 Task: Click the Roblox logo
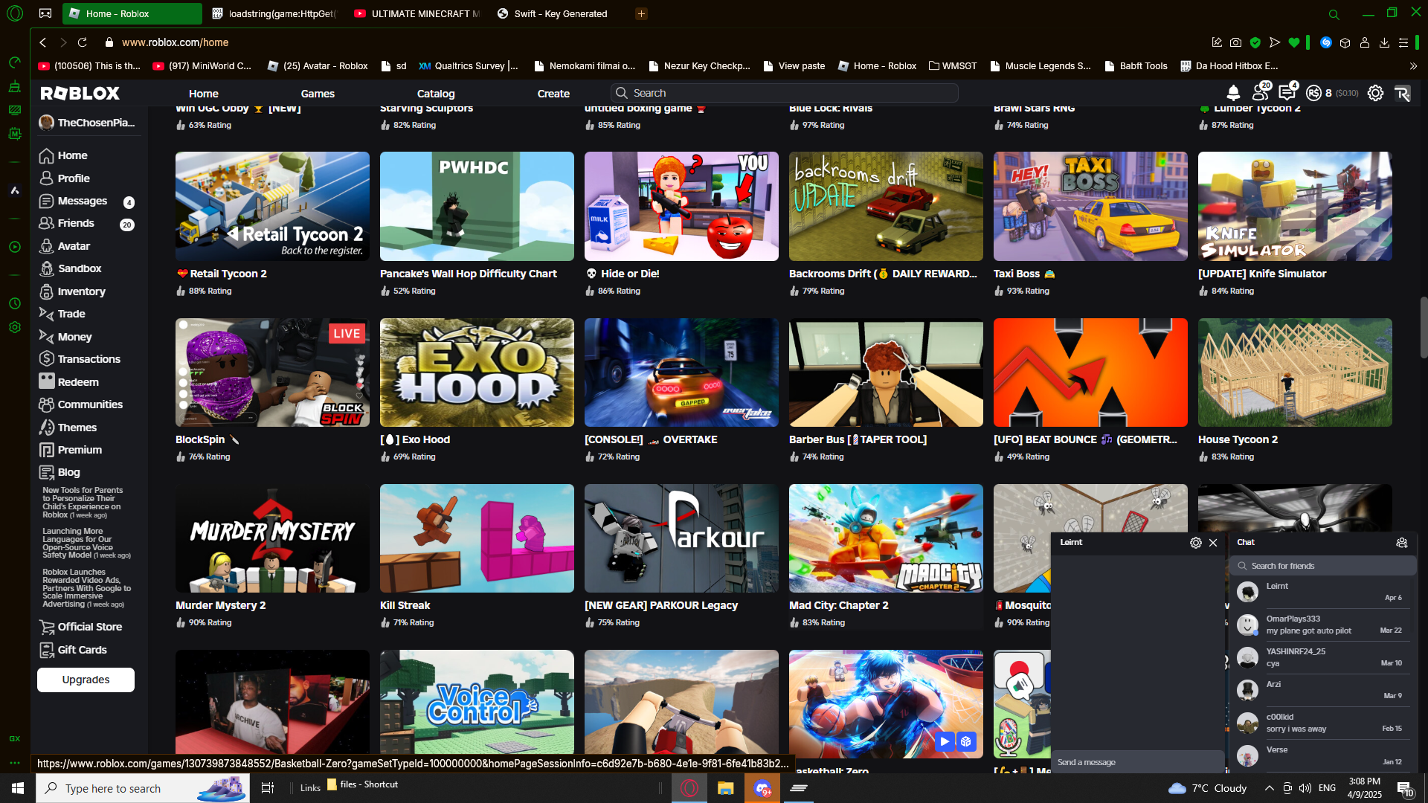pyautogui.click(x=80, y=93)
